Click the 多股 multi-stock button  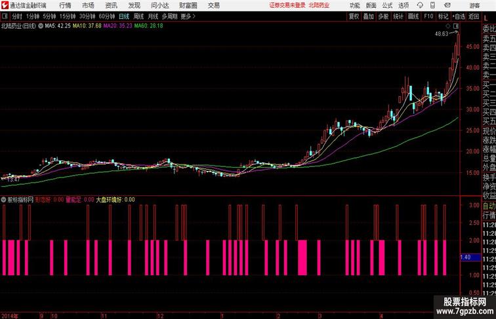click(x=383, y=16)
